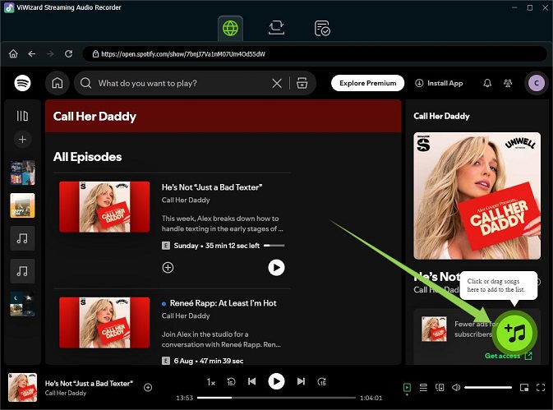This screenshot has width=553, height=410.
Task: Open the Spotify logo home
Action: pos(22,83)
